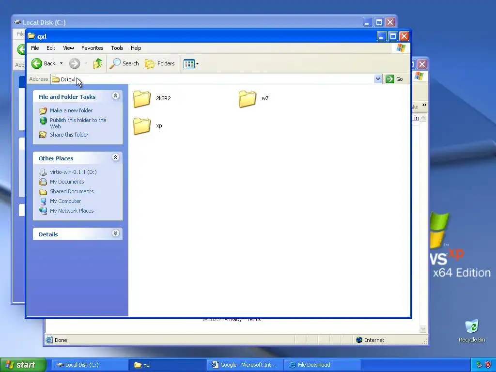The height and width of the screenshot is (372, 496).
Task: Click the Start button
Action: click(x=23, y=365)
